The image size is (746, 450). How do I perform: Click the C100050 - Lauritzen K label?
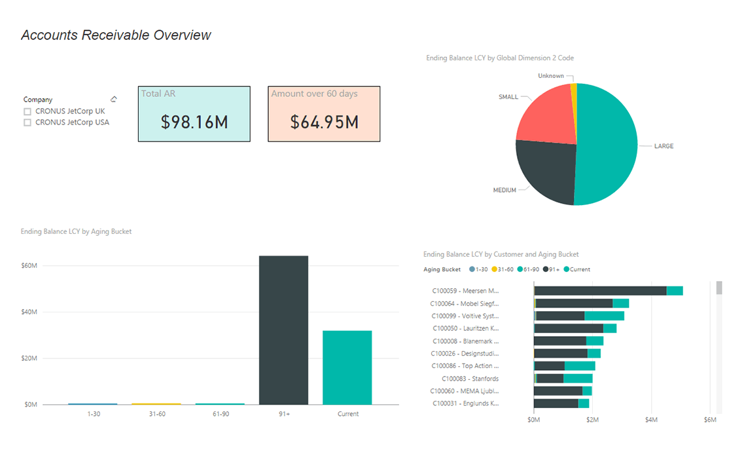coord(466,329)
